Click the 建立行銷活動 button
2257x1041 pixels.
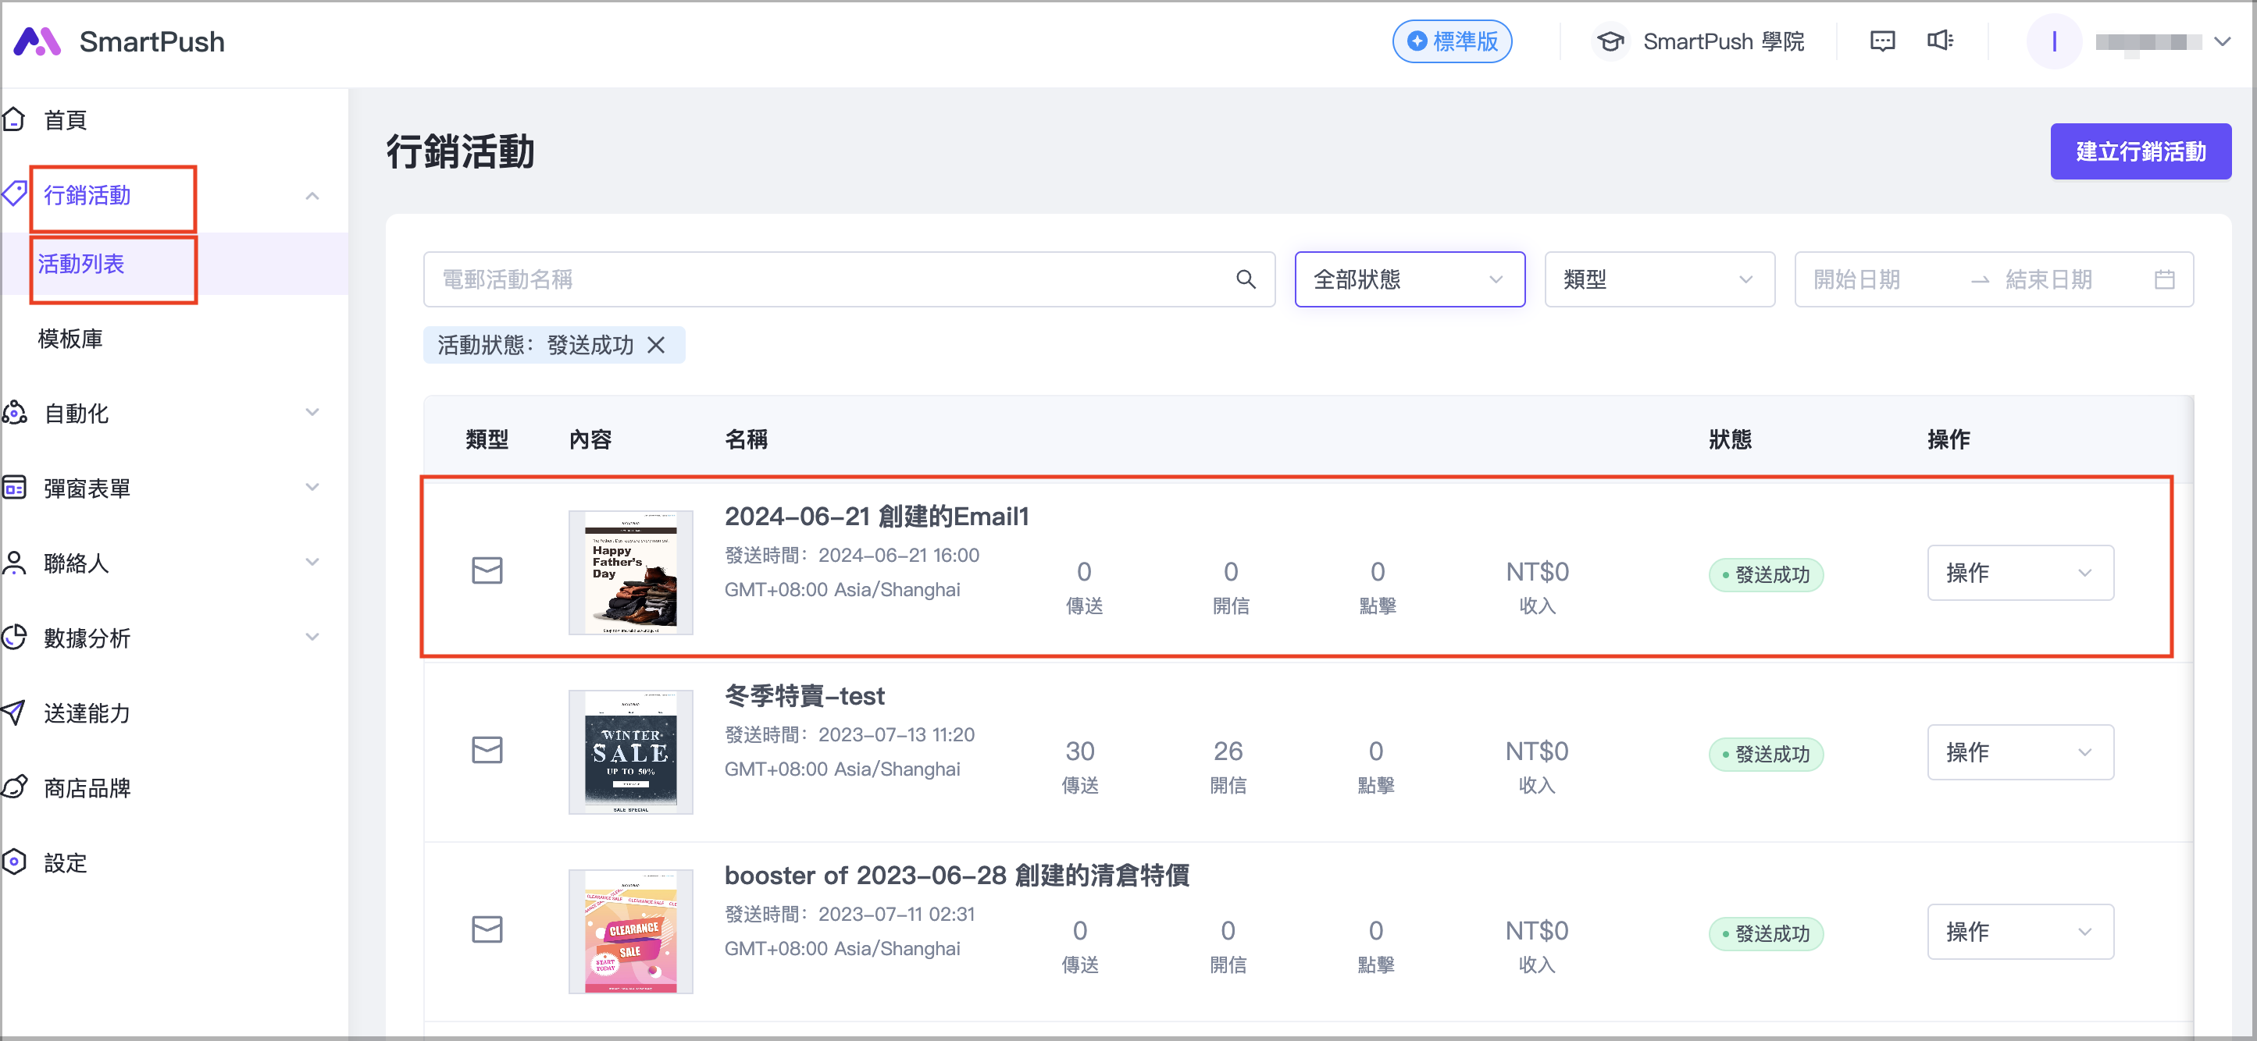2140,151
